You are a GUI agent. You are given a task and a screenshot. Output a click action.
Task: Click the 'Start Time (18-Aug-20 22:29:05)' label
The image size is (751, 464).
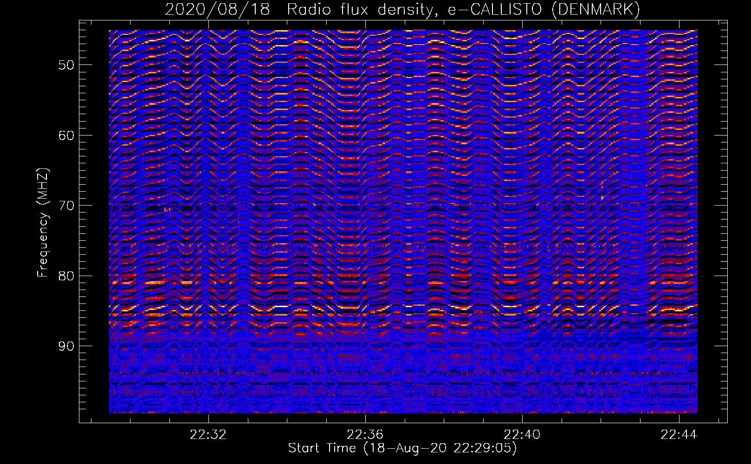coord(402,449)
